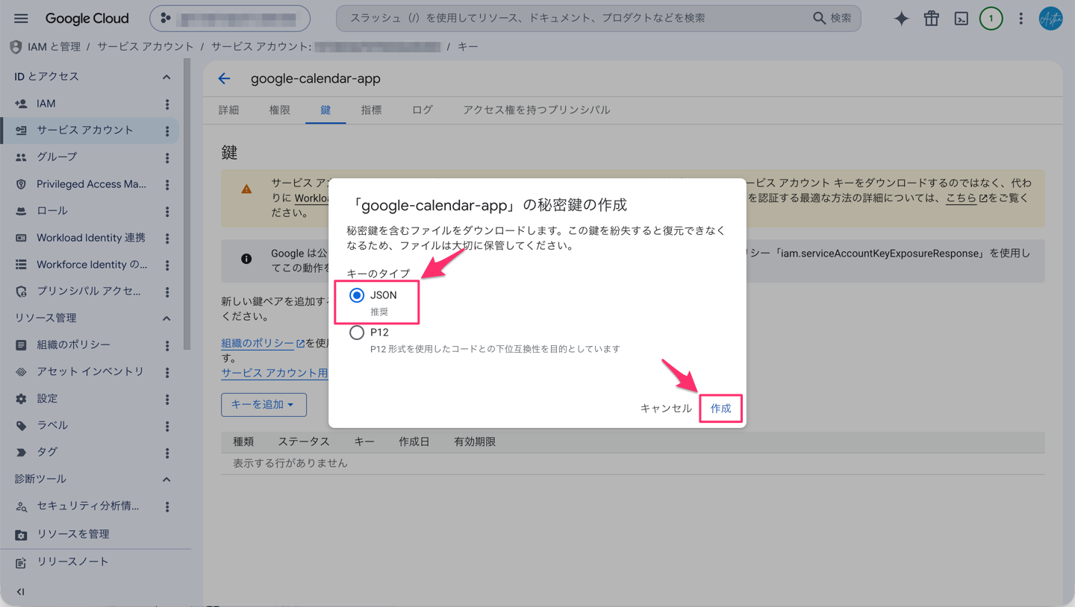
Task: Open options dots for アセット インベントリ row
Action: click(167, 373)
